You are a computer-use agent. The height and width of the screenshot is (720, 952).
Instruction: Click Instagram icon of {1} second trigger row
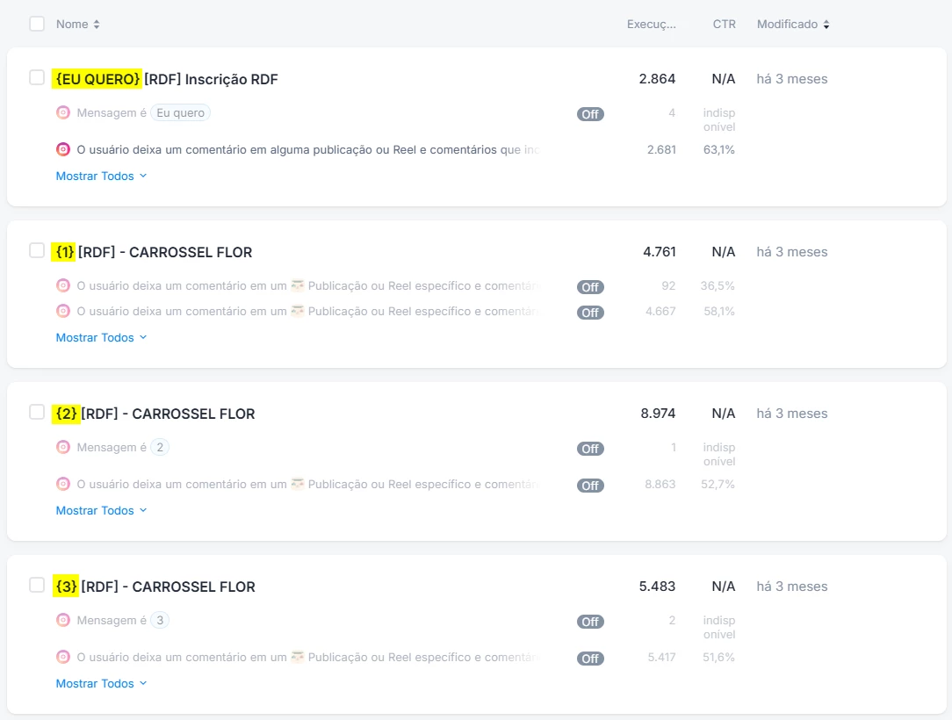click(63, 311)
